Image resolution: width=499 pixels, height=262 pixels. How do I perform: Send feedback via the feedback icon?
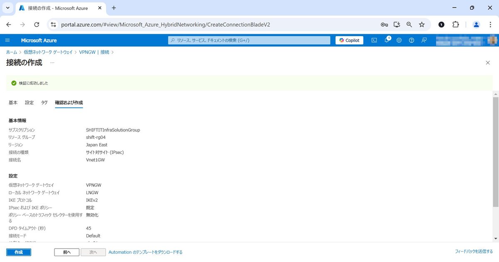pos(424,40)
